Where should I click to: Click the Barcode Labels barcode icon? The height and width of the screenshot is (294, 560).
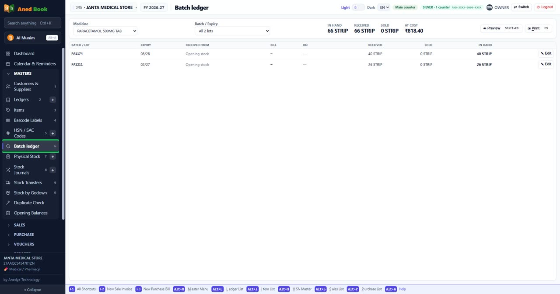(x=8, y=120)
